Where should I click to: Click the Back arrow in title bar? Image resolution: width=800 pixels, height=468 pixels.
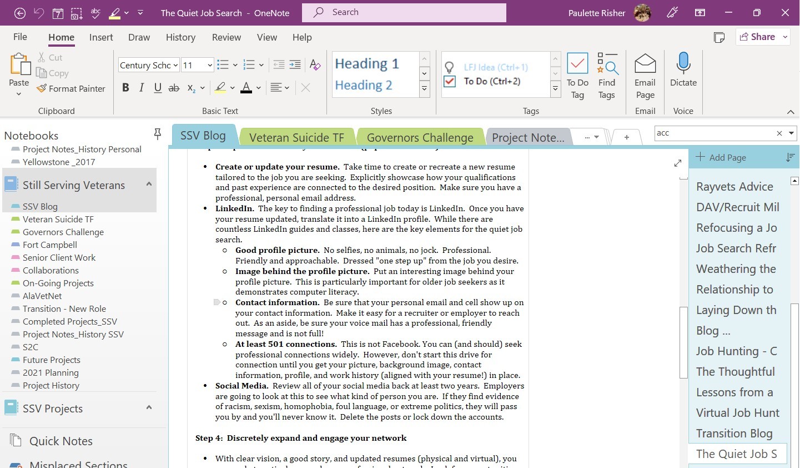(x=20, y=13)
